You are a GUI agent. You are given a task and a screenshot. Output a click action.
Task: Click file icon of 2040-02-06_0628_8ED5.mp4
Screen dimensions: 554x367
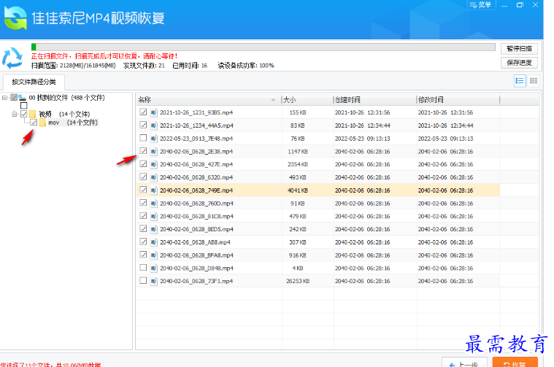pos(153,229)
